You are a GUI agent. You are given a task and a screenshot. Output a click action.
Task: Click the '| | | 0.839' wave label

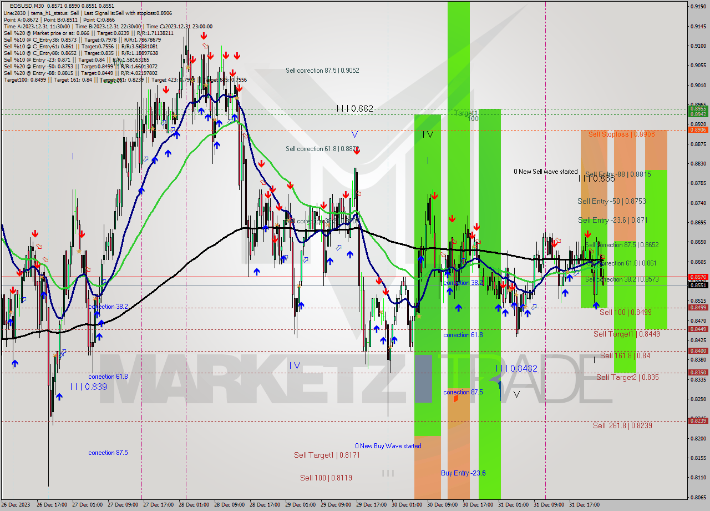click(89, 387)
